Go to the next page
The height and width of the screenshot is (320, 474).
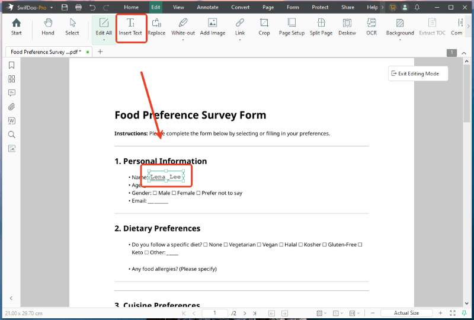coord(245,313)
